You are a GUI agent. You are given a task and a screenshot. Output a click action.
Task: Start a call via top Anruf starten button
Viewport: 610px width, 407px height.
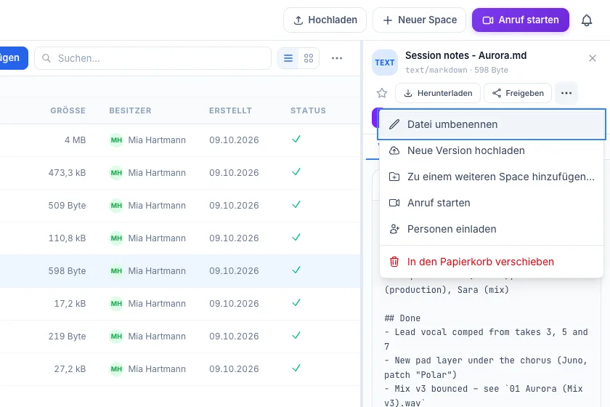click(521, 20)
